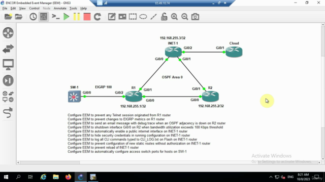
Task: Click horizontal scrollbar thumb under canvas
Action: (50, 163)
